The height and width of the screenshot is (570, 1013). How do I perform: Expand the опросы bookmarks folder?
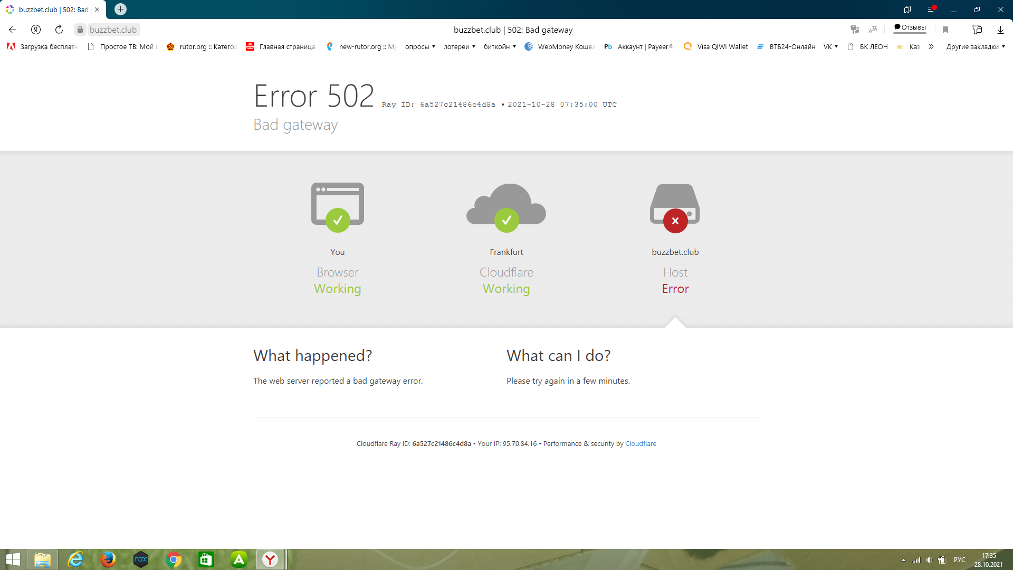420,46
